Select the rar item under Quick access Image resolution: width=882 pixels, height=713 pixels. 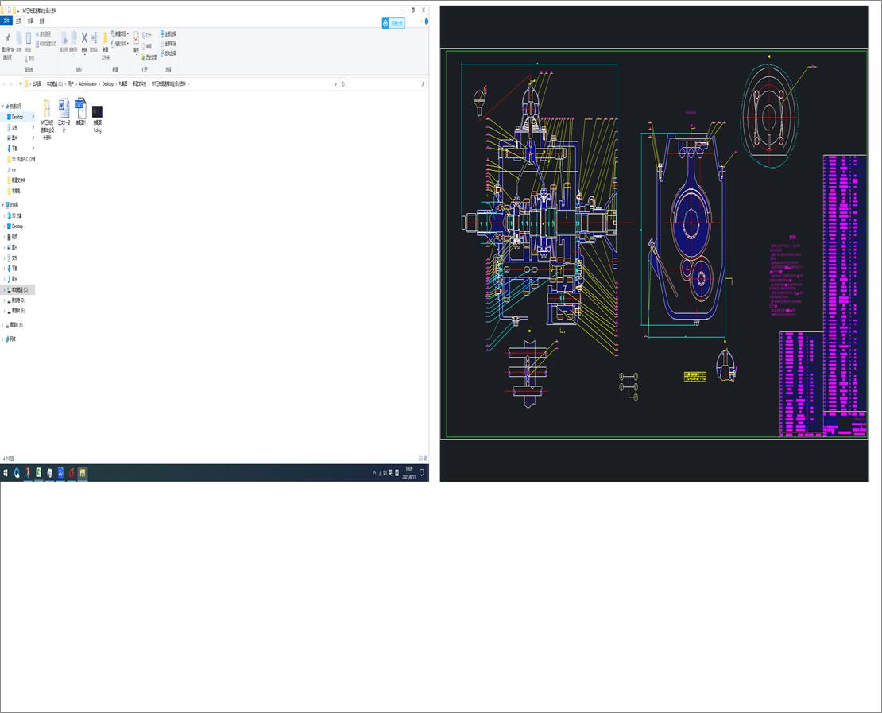point(11,170)
